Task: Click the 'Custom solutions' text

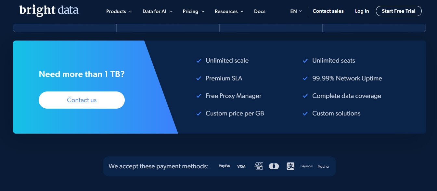Action: point(336,113)
